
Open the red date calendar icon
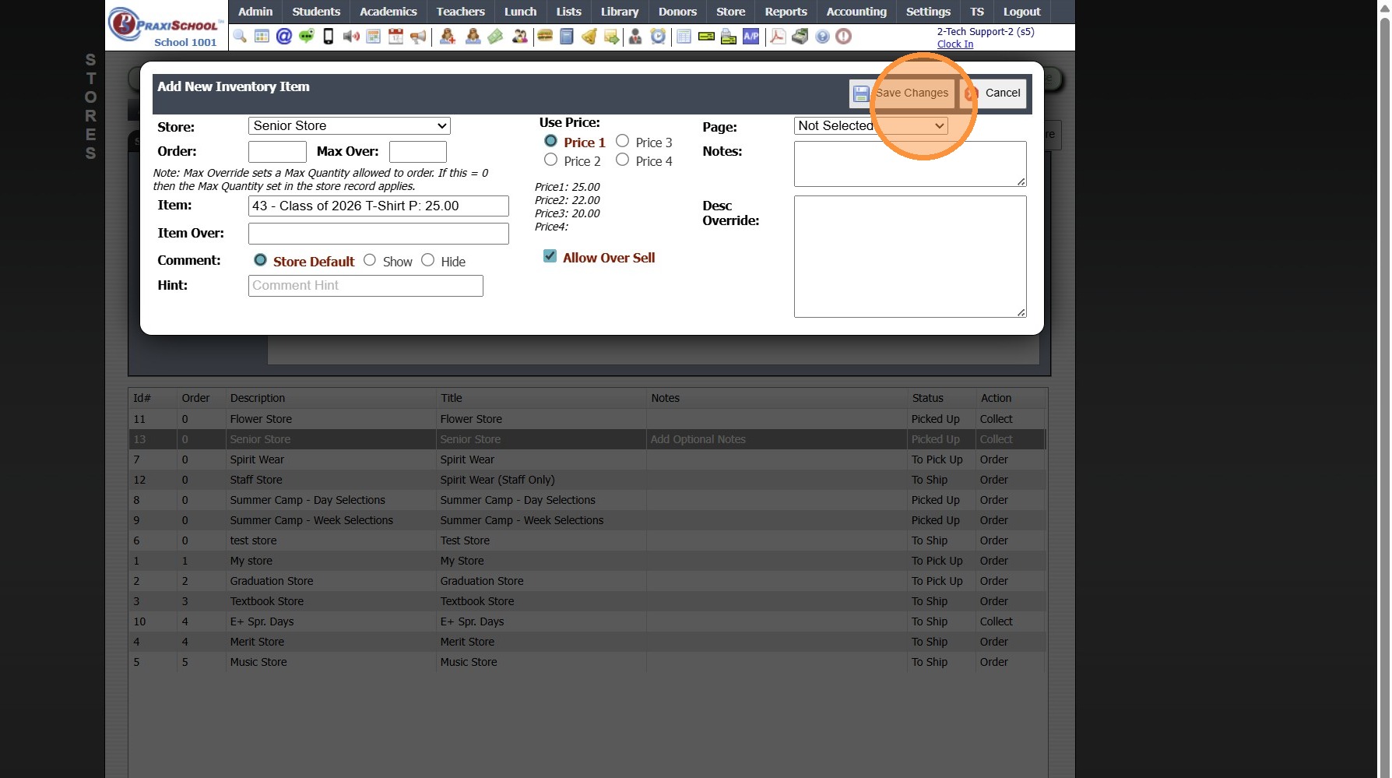(x=395, y=37)
